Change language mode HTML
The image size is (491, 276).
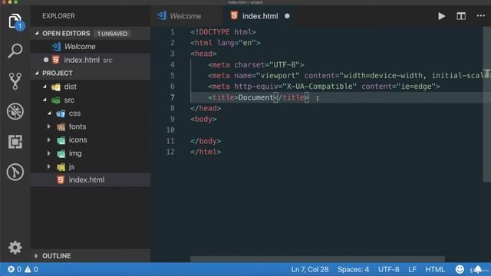435,269
